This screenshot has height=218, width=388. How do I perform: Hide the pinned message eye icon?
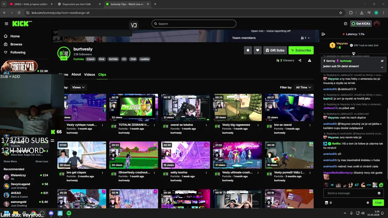pos(382,61)
